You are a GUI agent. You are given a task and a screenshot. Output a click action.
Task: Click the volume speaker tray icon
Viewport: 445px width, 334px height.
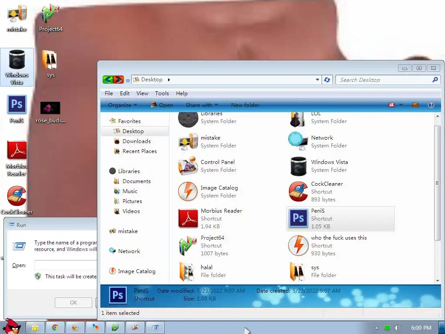[x=397, y=328]
